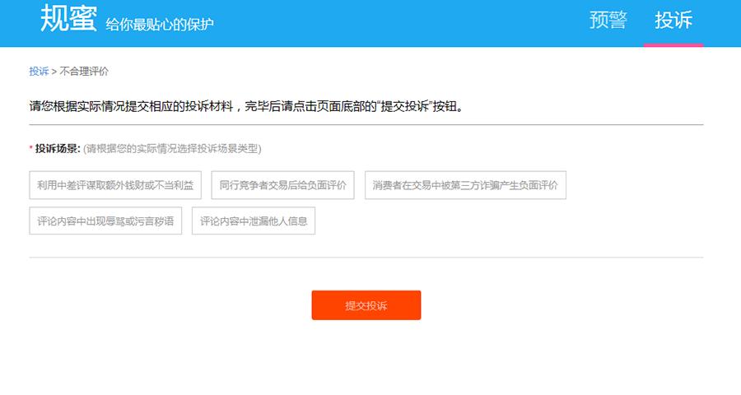Choose 评论内容中泄漏他人信息 scenario

pos(254,221)
